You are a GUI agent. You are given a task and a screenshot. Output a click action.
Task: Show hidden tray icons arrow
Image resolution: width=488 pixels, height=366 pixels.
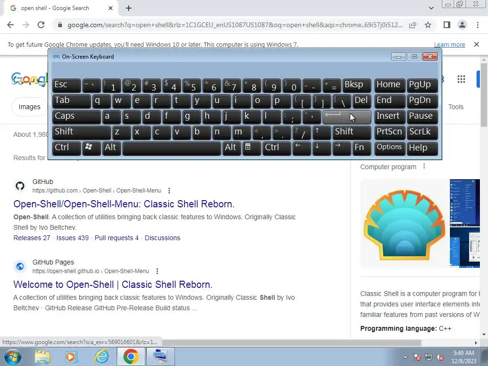coord(405,357)
